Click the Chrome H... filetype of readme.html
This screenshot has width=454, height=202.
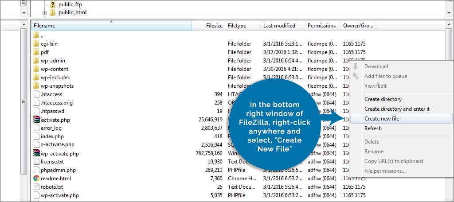coord(242,178)
